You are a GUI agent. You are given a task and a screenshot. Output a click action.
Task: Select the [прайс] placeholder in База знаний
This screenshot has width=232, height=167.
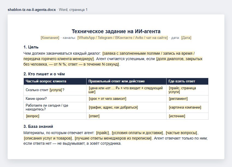[x=103, y=133]
